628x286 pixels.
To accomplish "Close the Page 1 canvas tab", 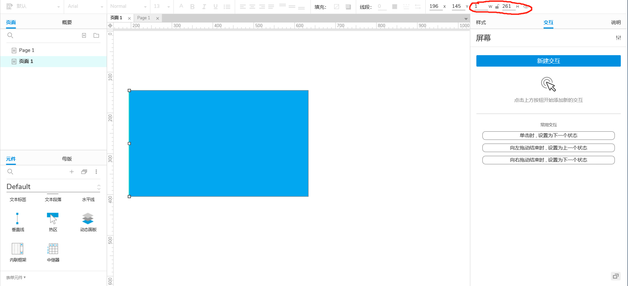I will point(158,18).
